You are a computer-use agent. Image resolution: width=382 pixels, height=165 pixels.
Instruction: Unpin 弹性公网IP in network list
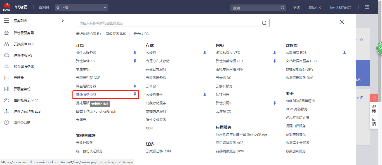(x=275, y=103)
